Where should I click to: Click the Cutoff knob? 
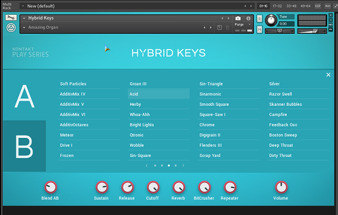(153, 187)
